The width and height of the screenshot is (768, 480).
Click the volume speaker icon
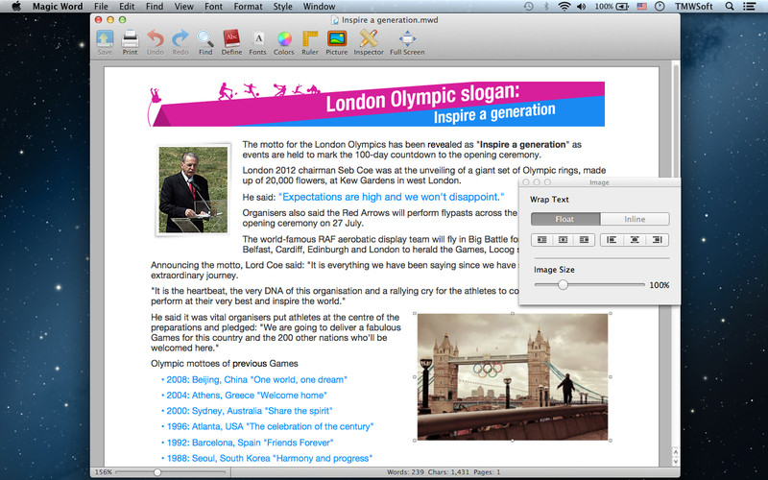[x=582, y=7]
